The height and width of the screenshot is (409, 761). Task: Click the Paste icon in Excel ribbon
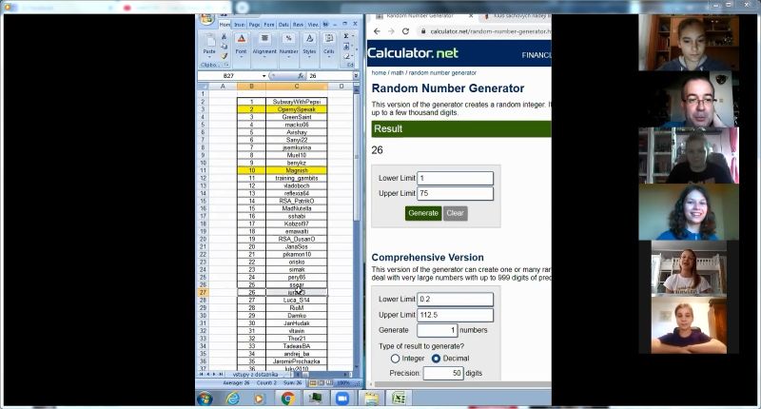(x=209, y=41)
